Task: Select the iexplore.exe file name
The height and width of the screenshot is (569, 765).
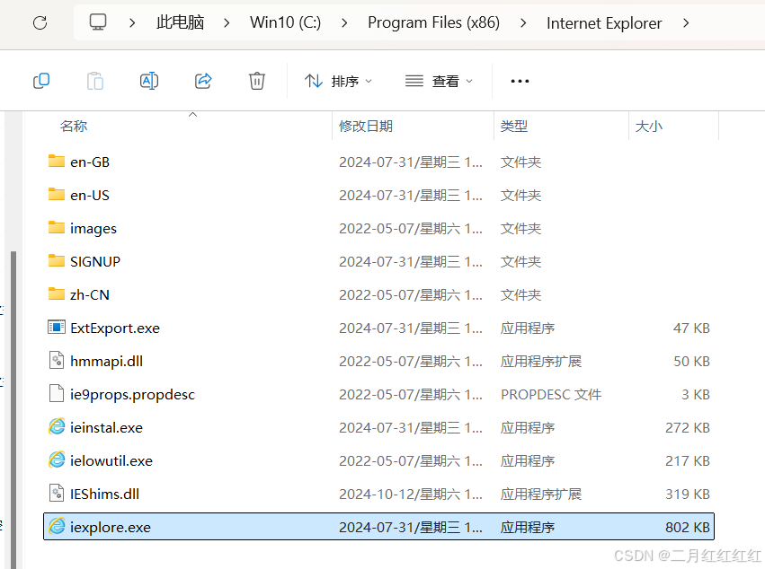Action: (111, 527)
